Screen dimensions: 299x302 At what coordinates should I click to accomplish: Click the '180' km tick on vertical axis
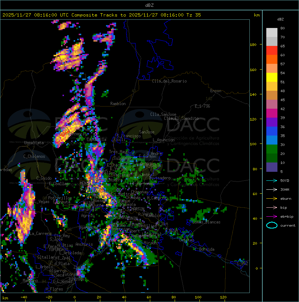click(x=253, y=45)
